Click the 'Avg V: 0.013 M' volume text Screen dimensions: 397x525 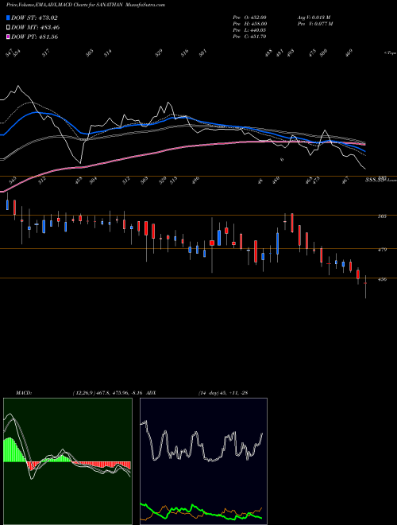point(314,17)
